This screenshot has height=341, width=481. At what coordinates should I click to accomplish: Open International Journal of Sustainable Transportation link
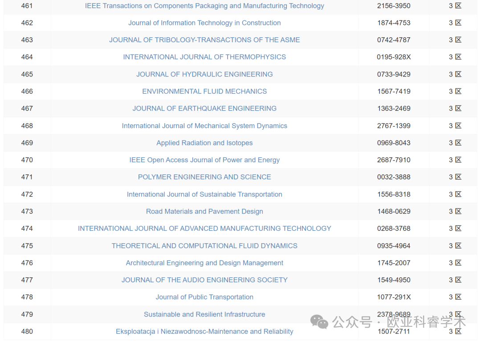(204, 194)
